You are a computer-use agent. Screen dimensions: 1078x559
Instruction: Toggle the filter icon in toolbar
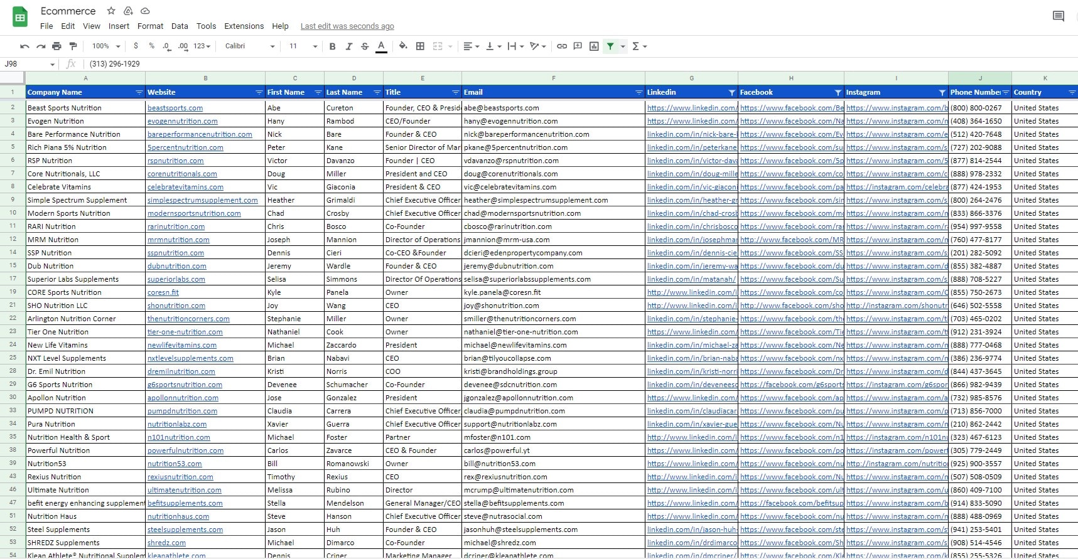(x=610, y=46)
